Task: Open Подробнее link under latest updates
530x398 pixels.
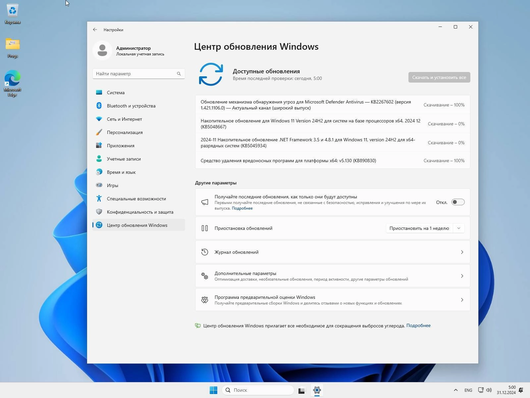Action: [242, 208]
